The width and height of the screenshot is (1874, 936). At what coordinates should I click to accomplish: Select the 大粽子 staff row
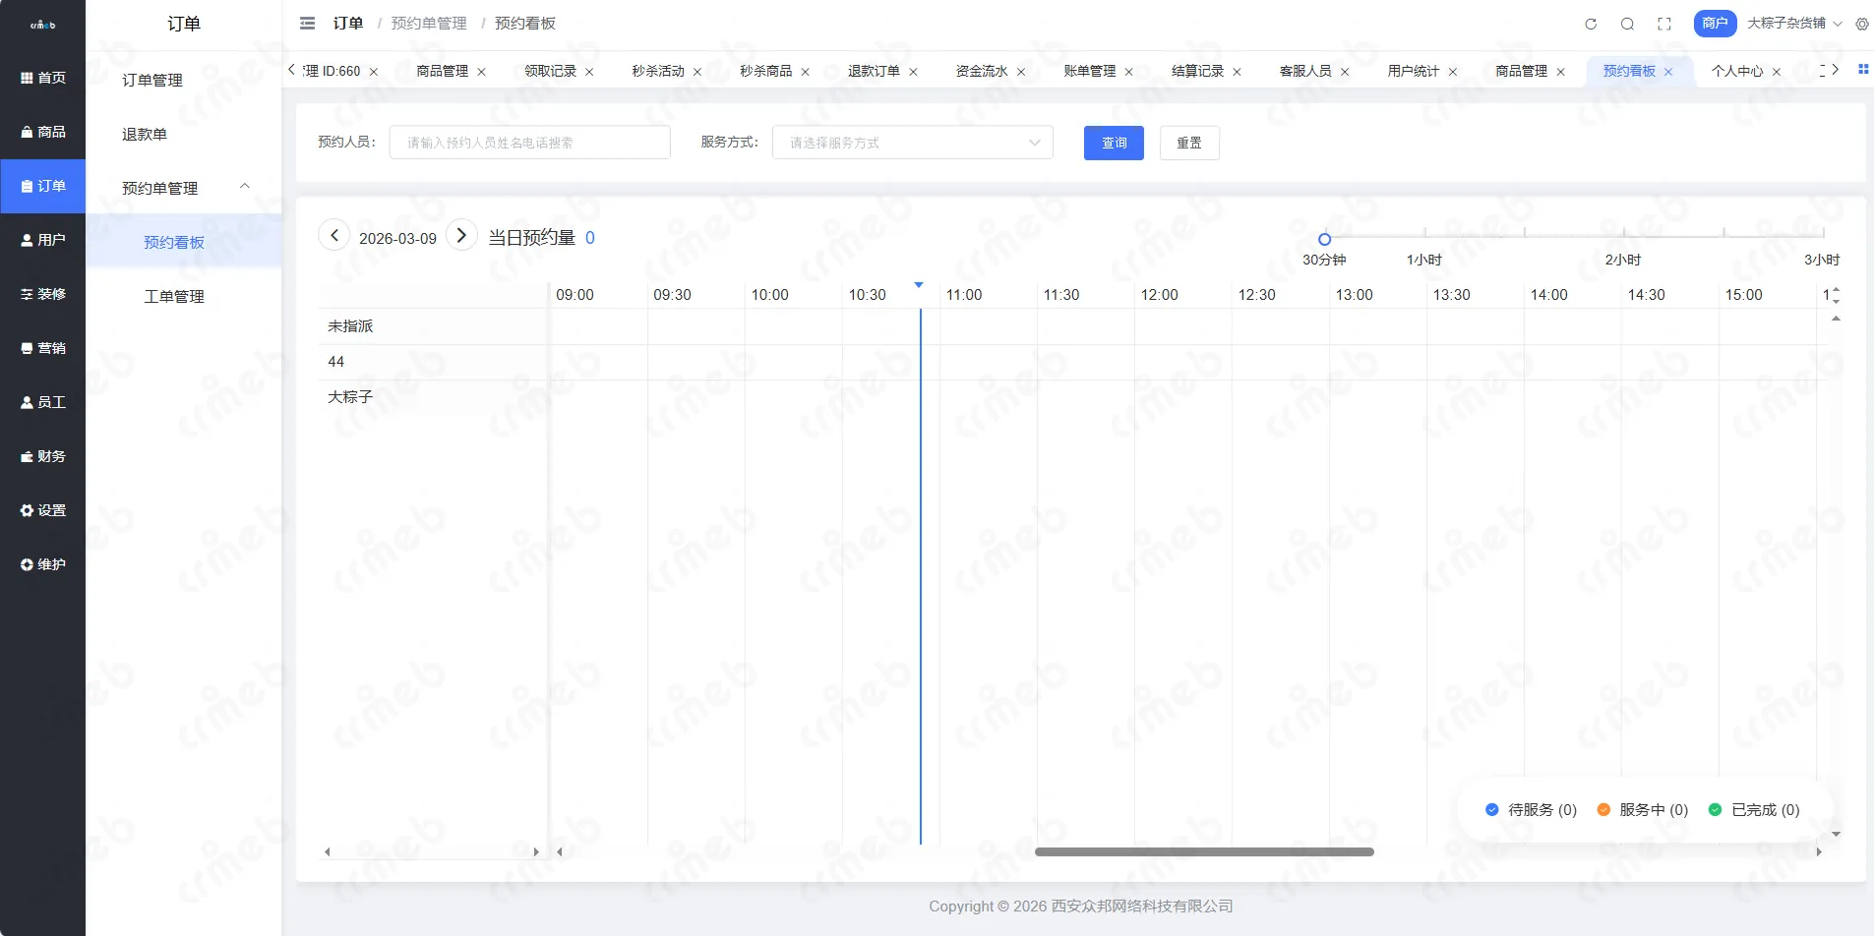[433, 397]
